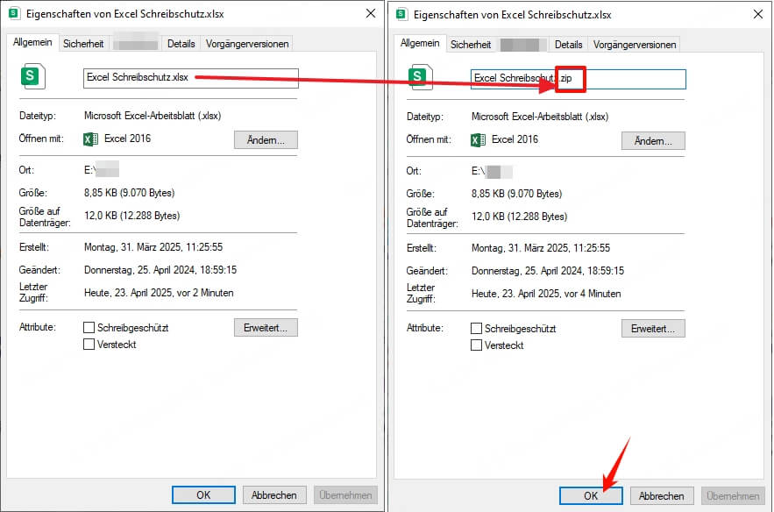Open Details tab in left dialog
This screenshot has width=774, height=512.
(181, 44)
